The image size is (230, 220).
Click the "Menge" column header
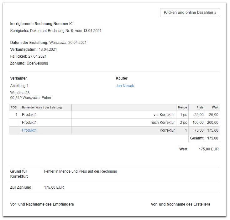[182, 107]
